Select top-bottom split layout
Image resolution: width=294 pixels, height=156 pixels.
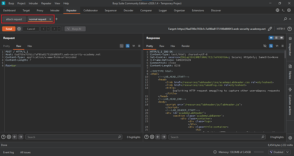[276, 38]
